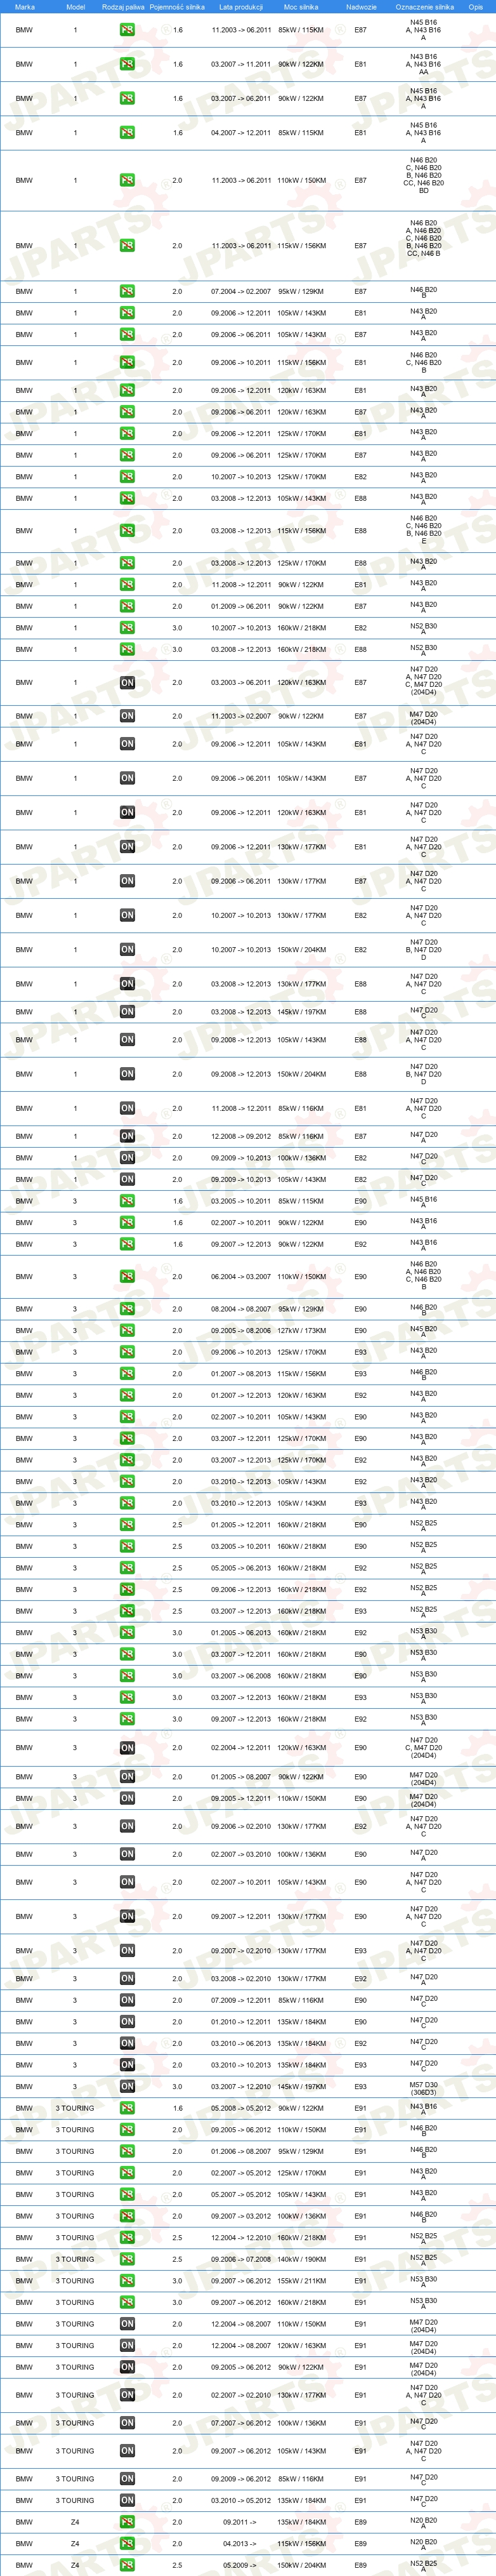Screen dimensions: 496x2576
Task: Select date text 12.2004 -> 12.2010
Action: (x=241, y=2238)
